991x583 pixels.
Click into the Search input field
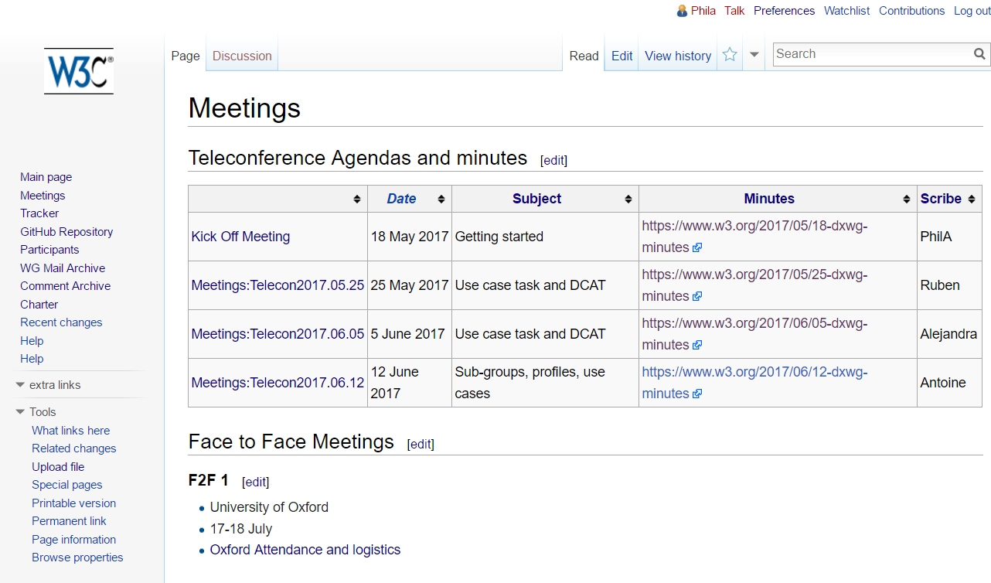871,54
